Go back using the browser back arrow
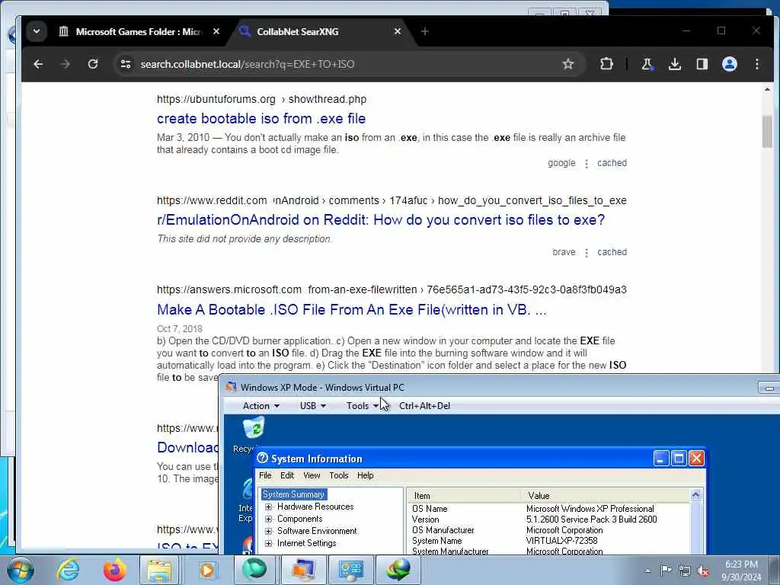 (38, 64)
